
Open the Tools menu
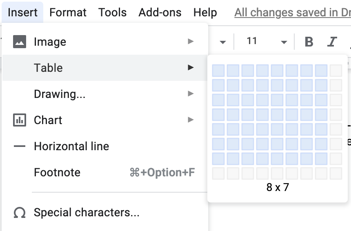pyautogui.click(x=113, y=12)
